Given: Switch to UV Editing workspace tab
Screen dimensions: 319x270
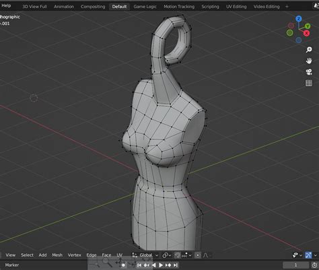Looking at the screenshot, I should tap(236, 7).
